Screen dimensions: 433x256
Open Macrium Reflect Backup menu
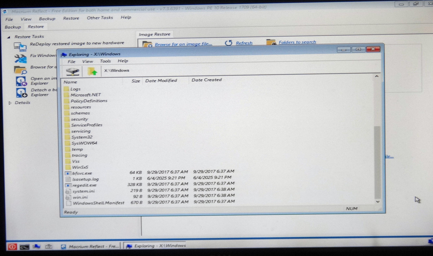(47, 19)
